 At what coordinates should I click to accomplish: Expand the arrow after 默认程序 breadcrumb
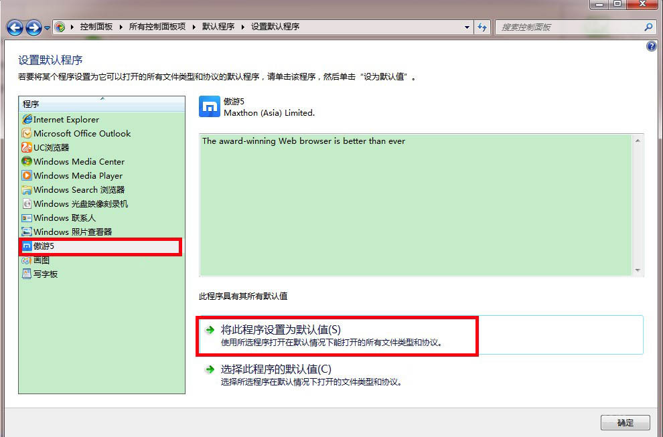click(243, 27)
